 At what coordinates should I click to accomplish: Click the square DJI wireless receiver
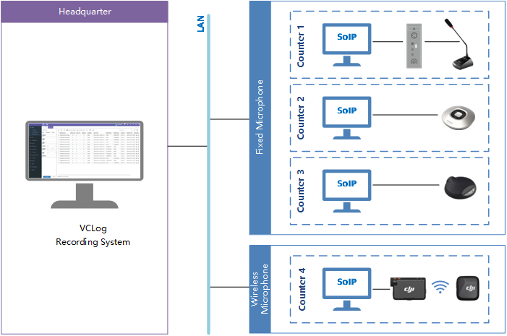(468, 289)
